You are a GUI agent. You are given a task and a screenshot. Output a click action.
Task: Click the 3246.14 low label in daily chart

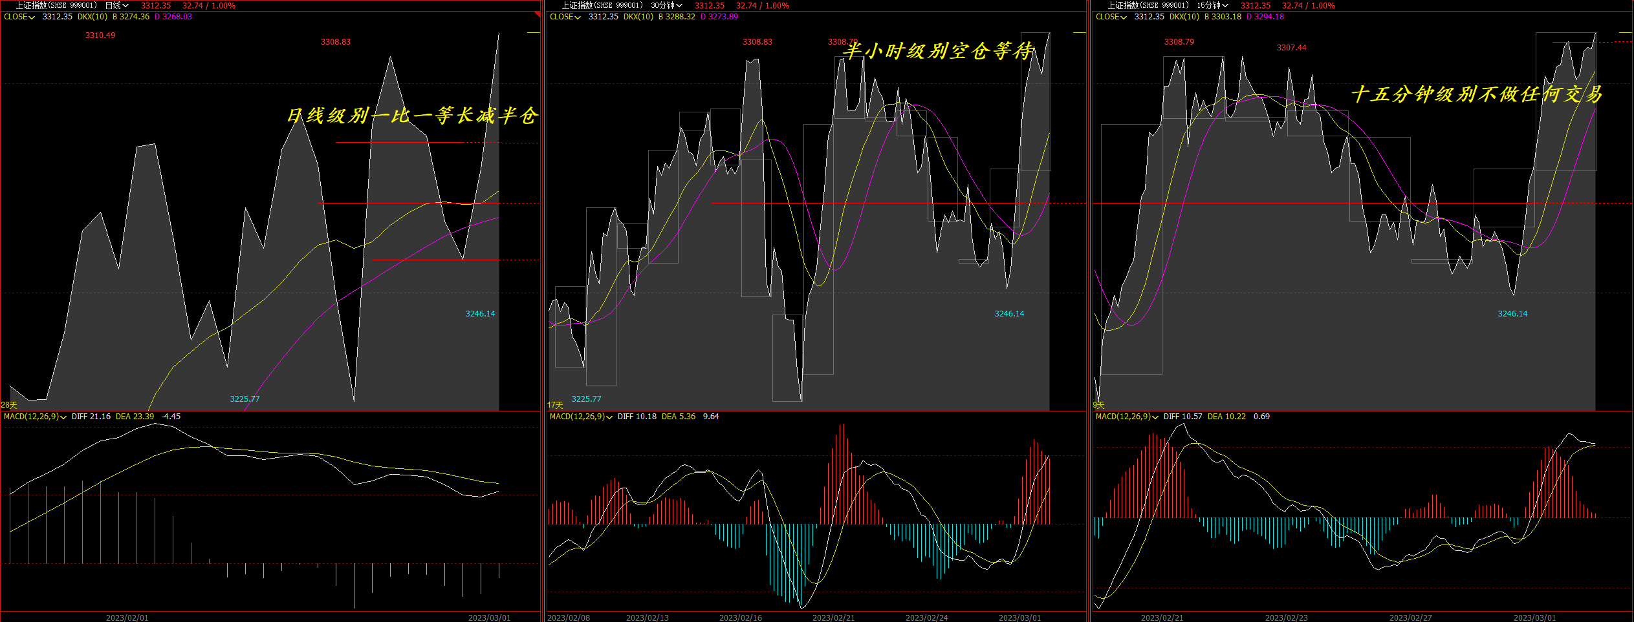tap(480, 314)
